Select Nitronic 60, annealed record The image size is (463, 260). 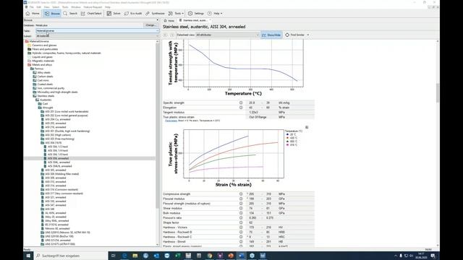tap(57, 228)
